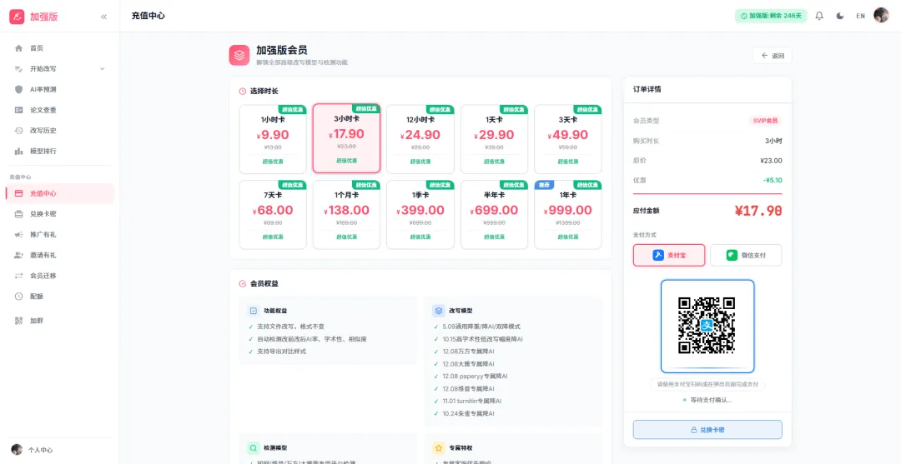Click the shield icon beside AI率预测
This screenshot has width=901, height=464.
coord(18,89)
